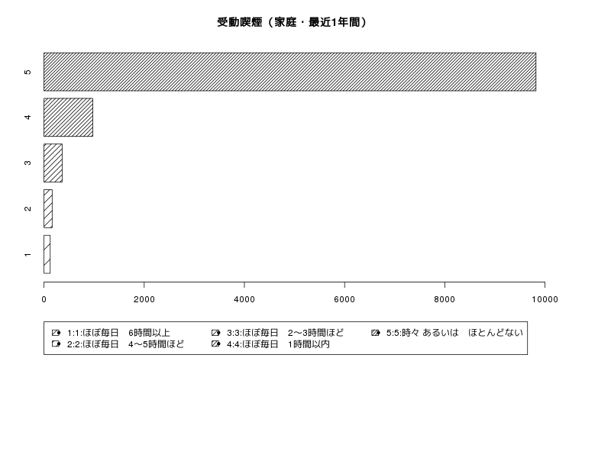611x458 pixels.
Task: Click the chart title 受動喫煙（家庭・最近1年間）
Action: click(292, 22)
